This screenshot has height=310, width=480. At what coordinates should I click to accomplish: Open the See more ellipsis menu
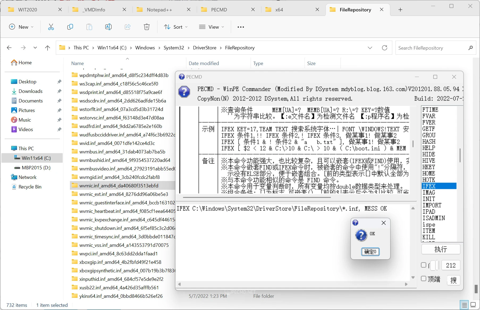coord(241,27)
